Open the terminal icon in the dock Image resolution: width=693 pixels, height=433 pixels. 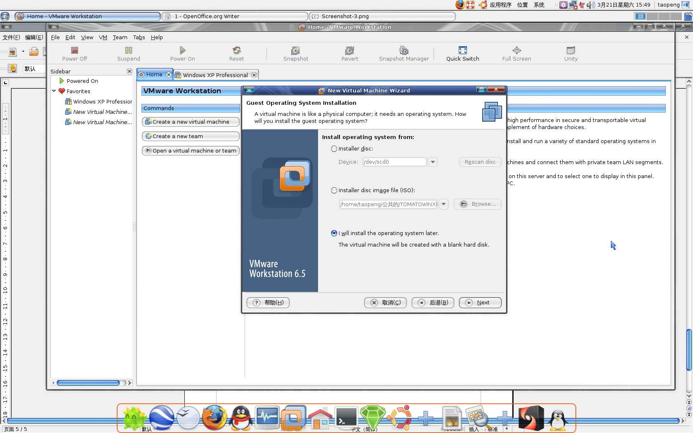click(346, 417)
